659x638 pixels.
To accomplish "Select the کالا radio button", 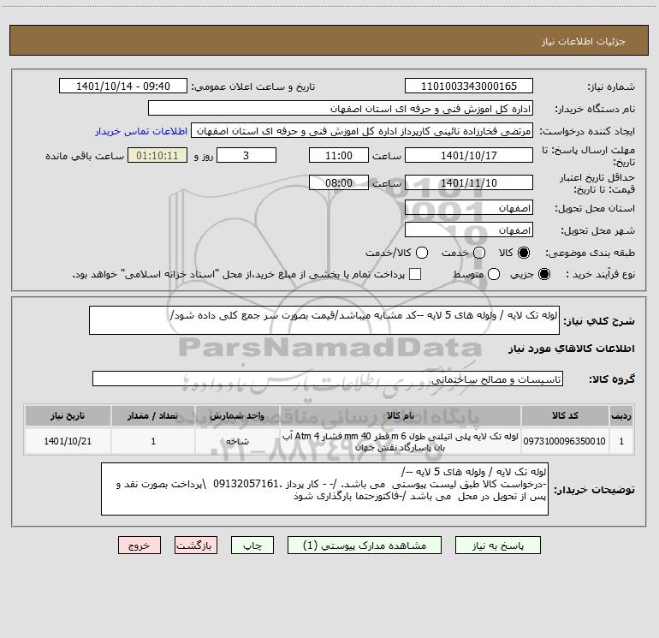I will coord(524,253).
